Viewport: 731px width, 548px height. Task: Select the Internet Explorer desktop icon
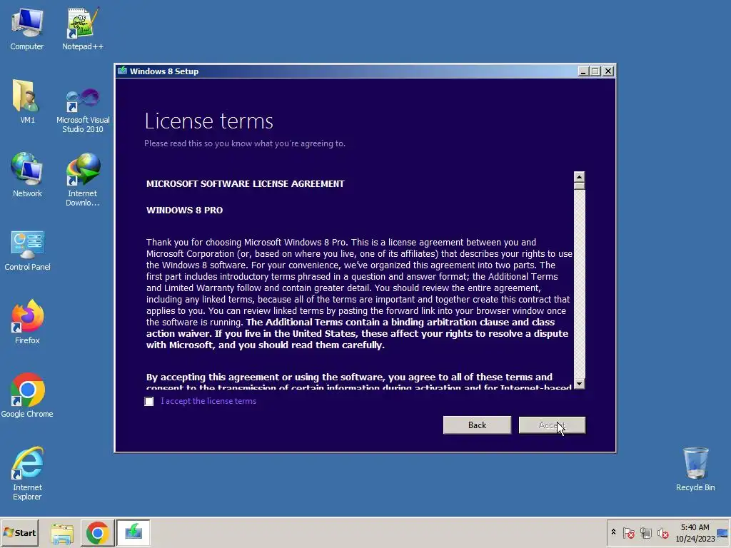(27, 474)
